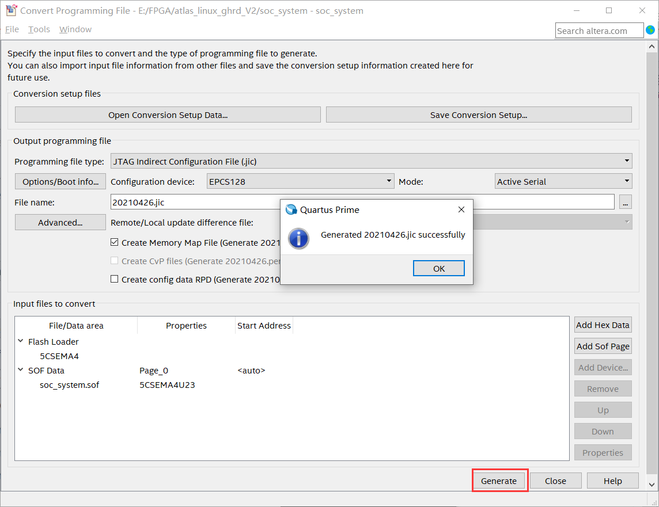Screen dimensions: 659x507
Task: Click Open Conversion Setup Data button
Action: 168,115
